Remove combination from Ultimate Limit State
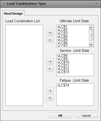101x121 pixels. [x=50, y=40]
